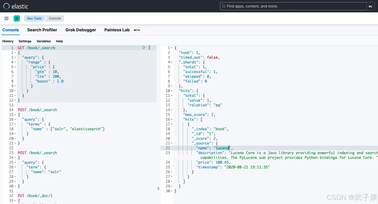Click the Elastic logo
Image resolution: width=378 pixels, height=204 pixels.
click(16, 6)
